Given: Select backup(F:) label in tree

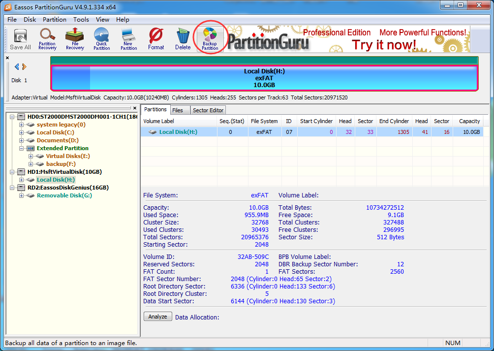Looking at the screenshot, I should tap(61, 164).
